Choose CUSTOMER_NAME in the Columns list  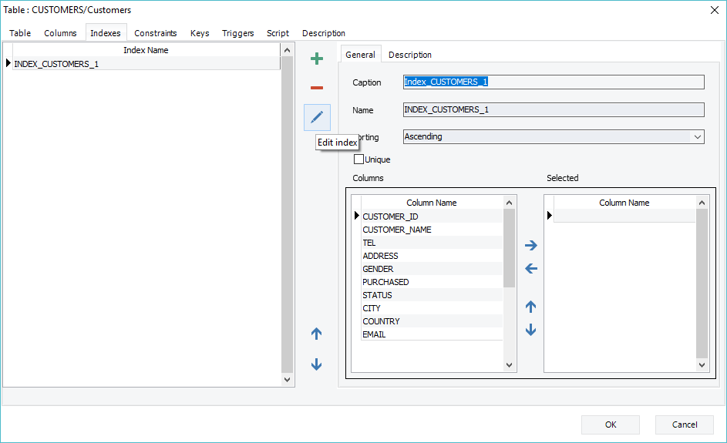click(x=396, y=230)
